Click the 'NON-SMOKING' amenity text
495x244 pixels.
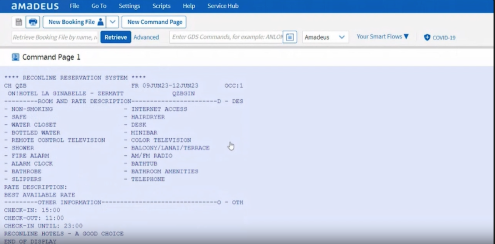pos(32,109)
